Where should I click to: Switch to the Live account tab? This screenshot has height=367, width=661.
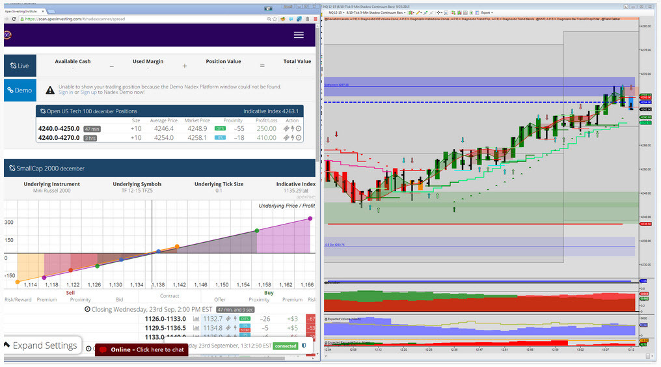pos(20,66)
